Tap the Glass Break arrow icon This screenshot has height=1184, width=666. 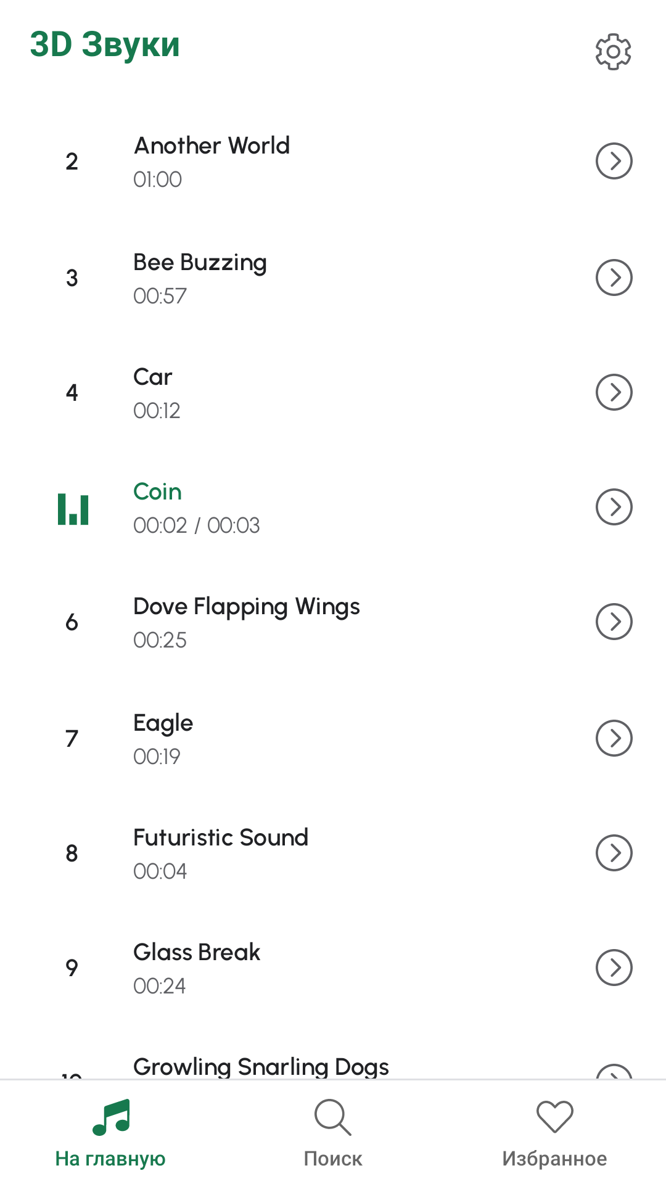pyautogui.click(x=614, y=968)
